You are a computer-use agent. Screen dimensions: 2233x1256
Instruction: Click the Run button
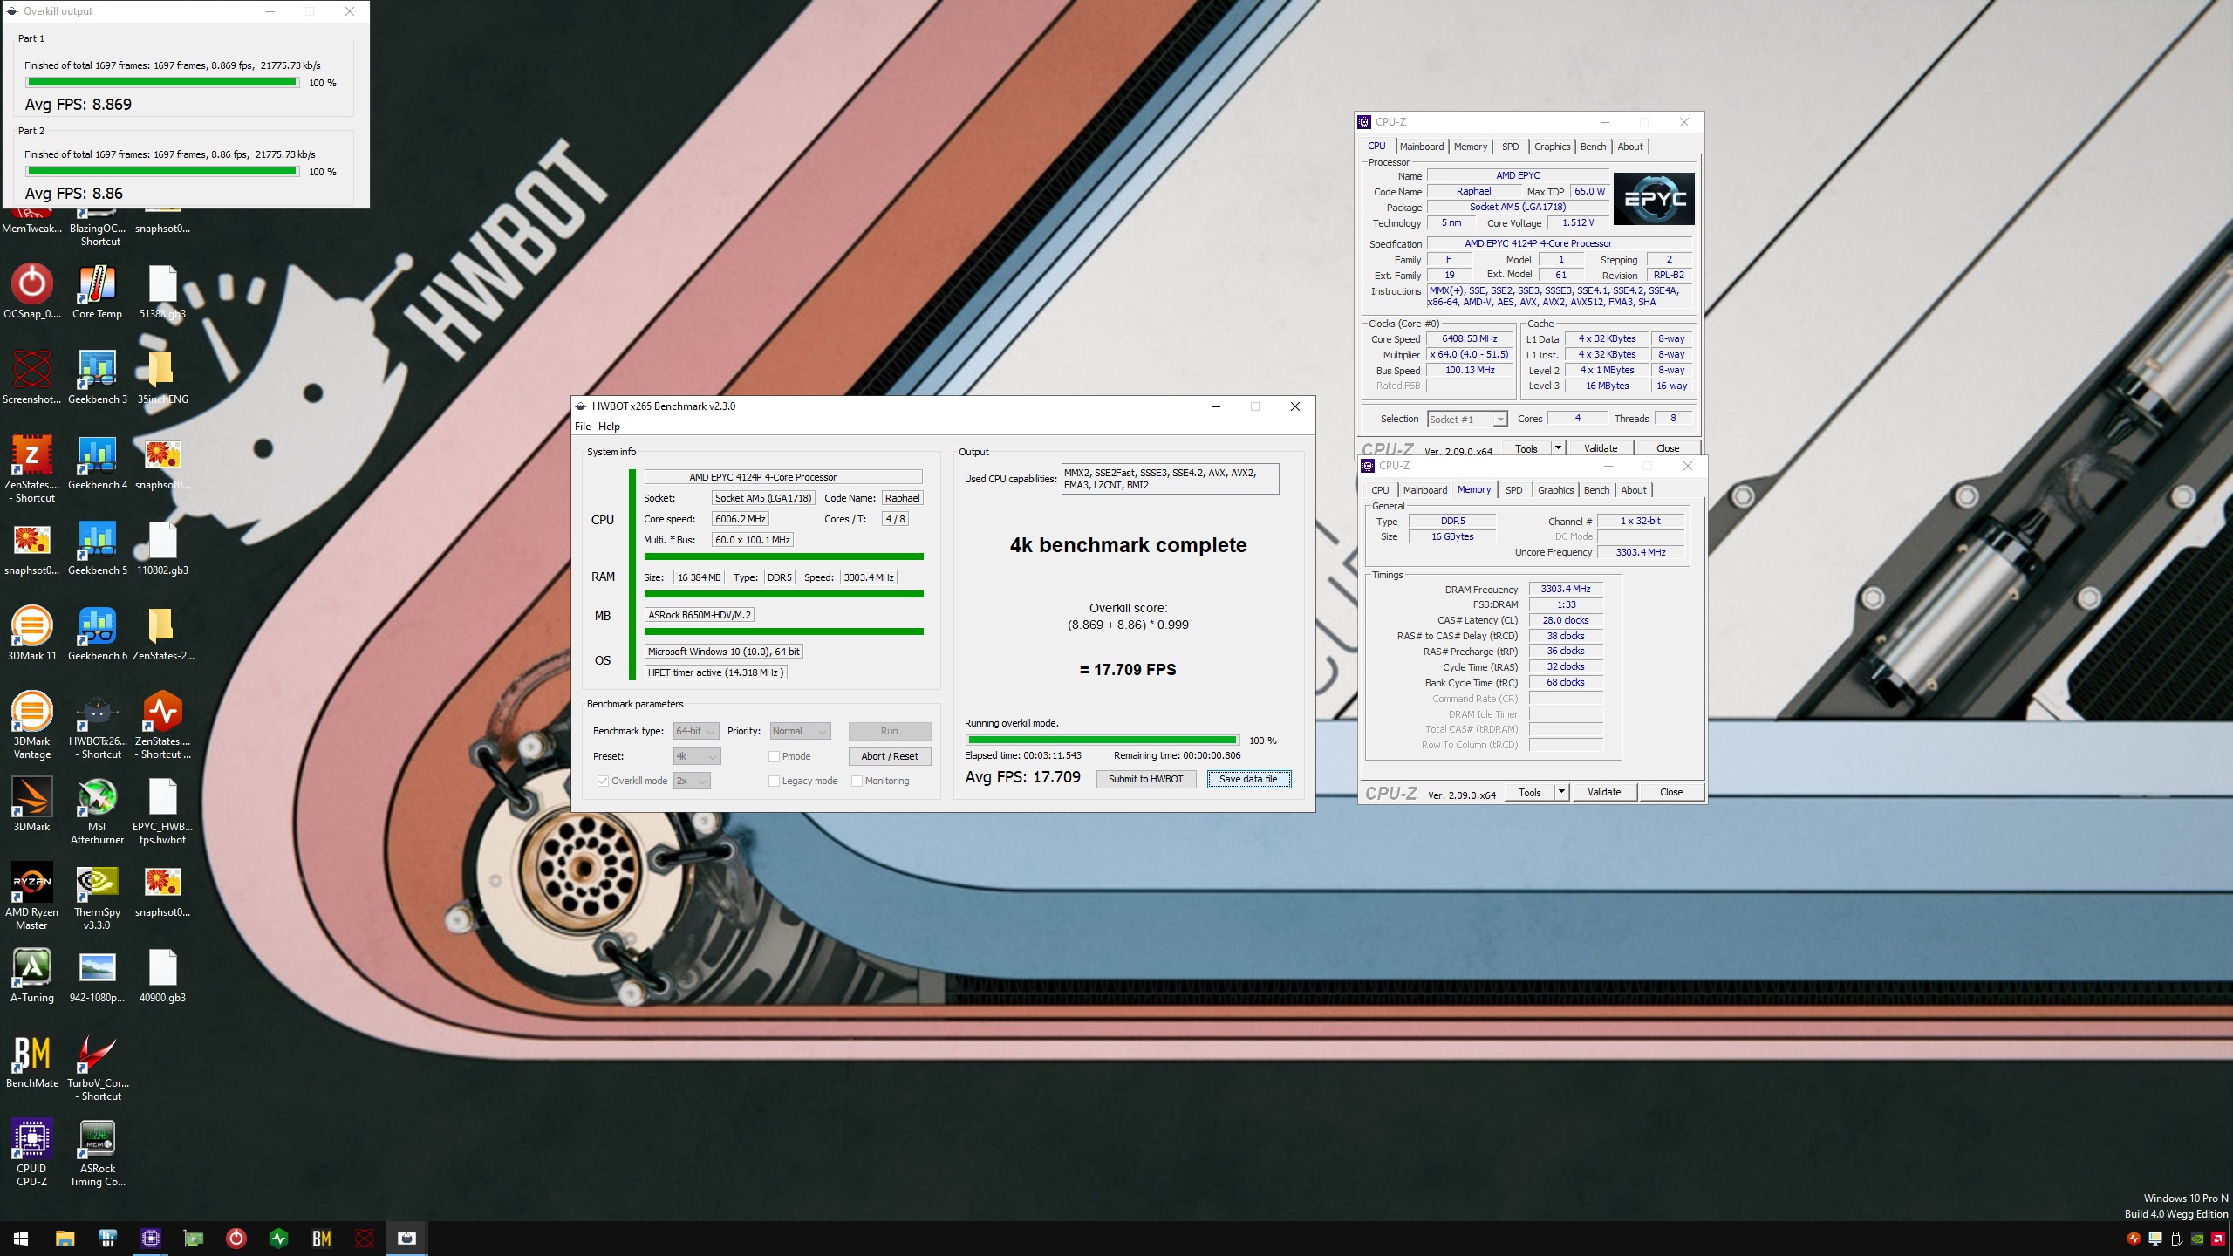[x=889, y=731]
